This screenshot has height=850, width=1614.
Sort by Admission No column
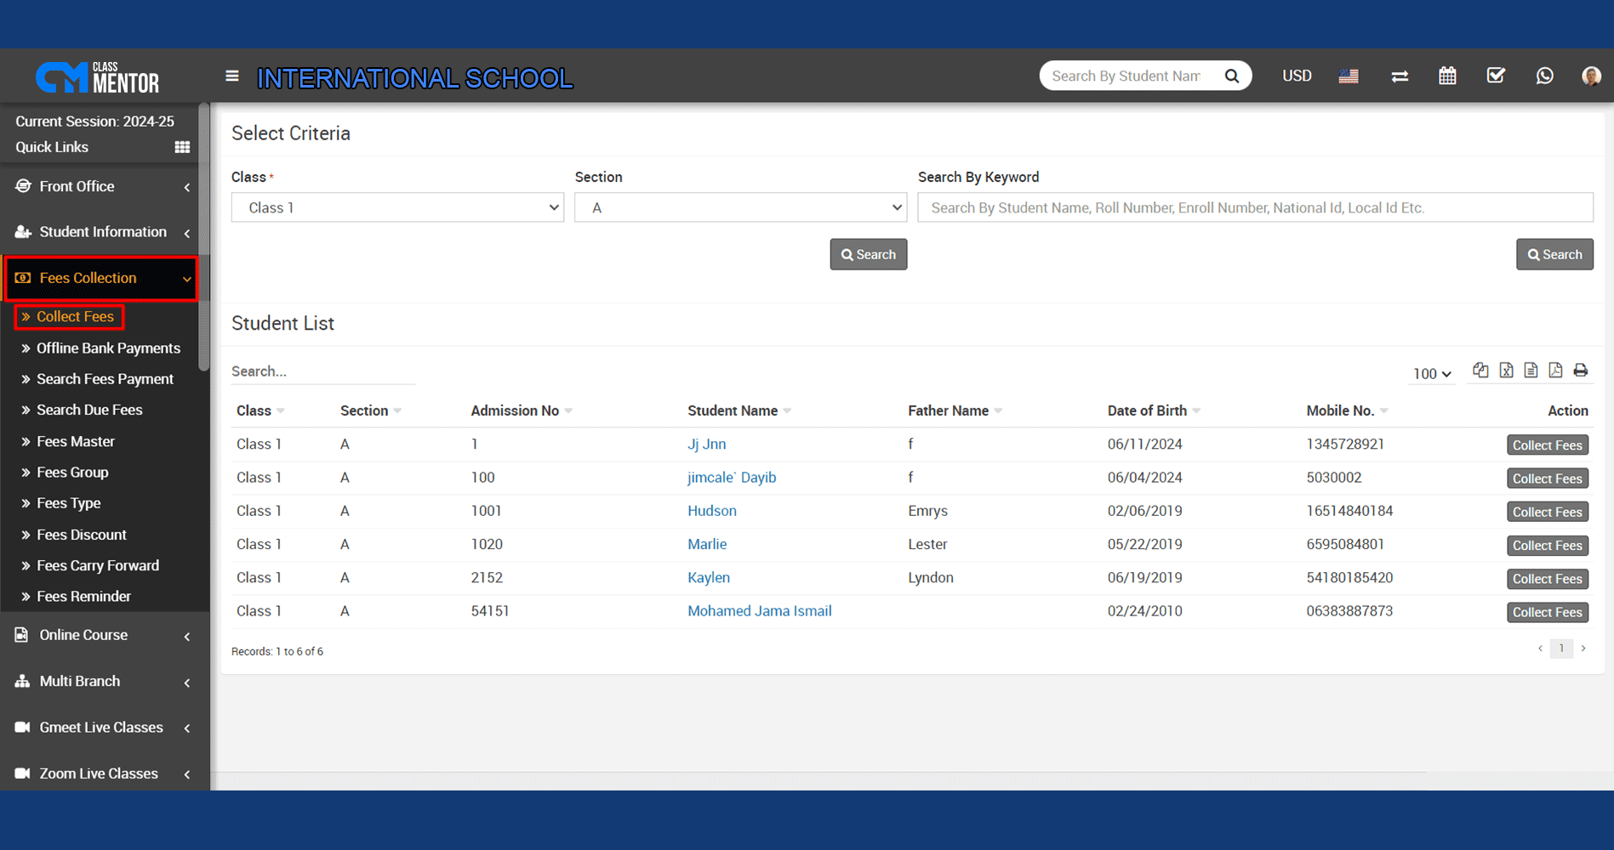[521, 411]
